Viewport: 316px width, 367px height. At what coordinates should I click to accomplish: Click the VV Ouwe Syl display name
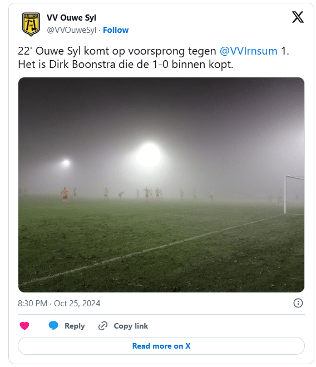[71, 18]
